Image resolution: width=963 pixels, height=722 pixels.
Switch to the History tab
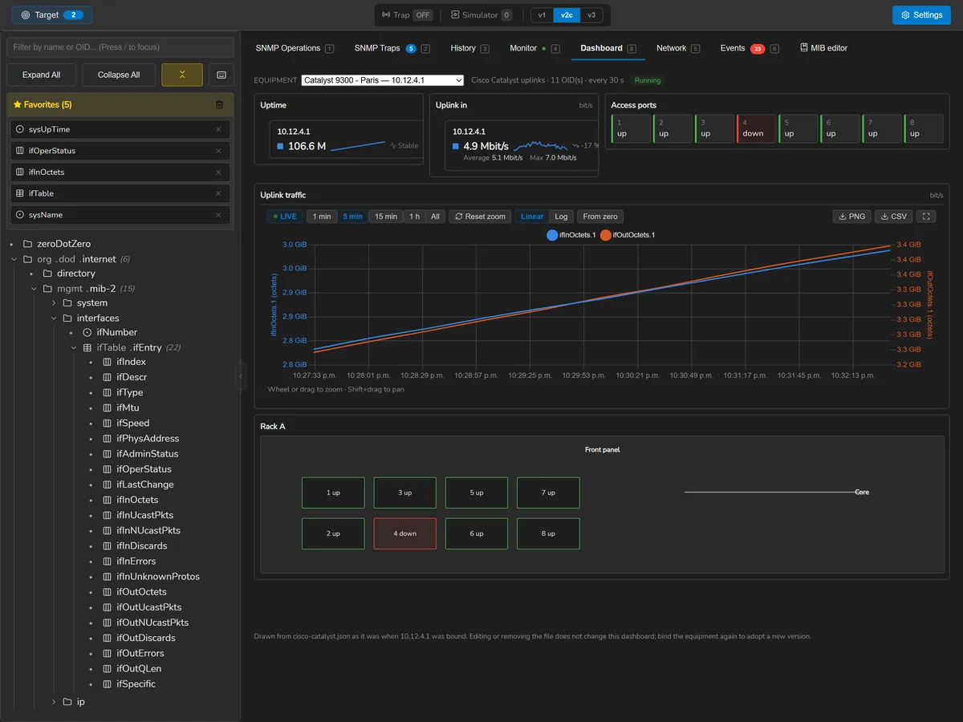(469, 48)
